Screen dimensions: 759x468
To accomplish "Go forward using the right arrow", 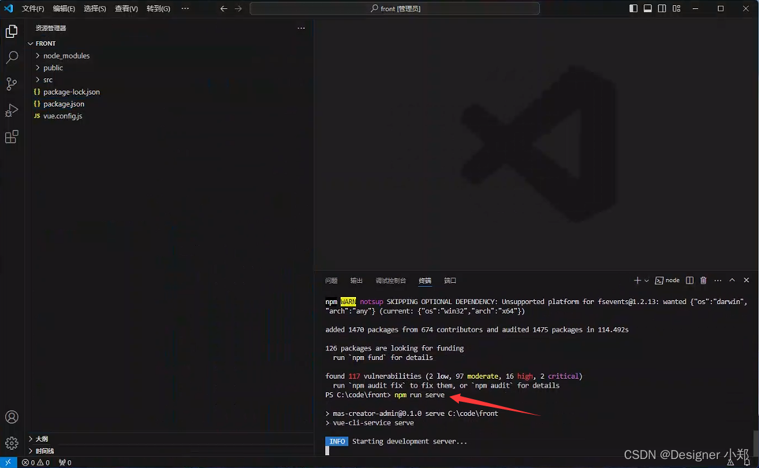I will pyautogui.click(x=238, y=8).
